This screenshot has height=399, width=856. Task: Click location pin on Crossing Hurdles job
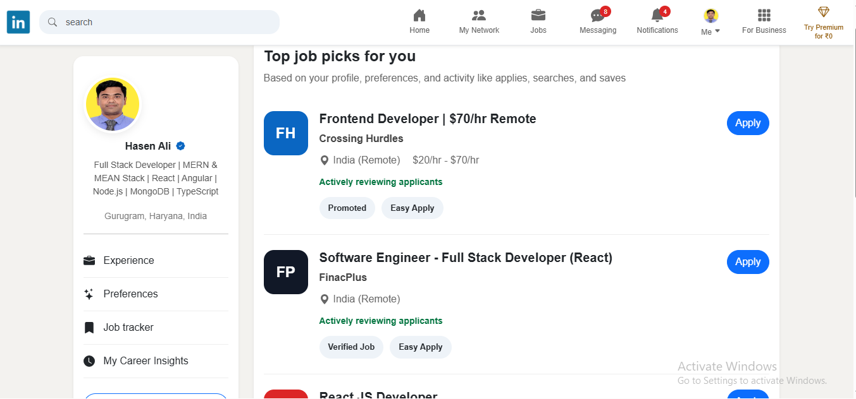pos(325,160)
